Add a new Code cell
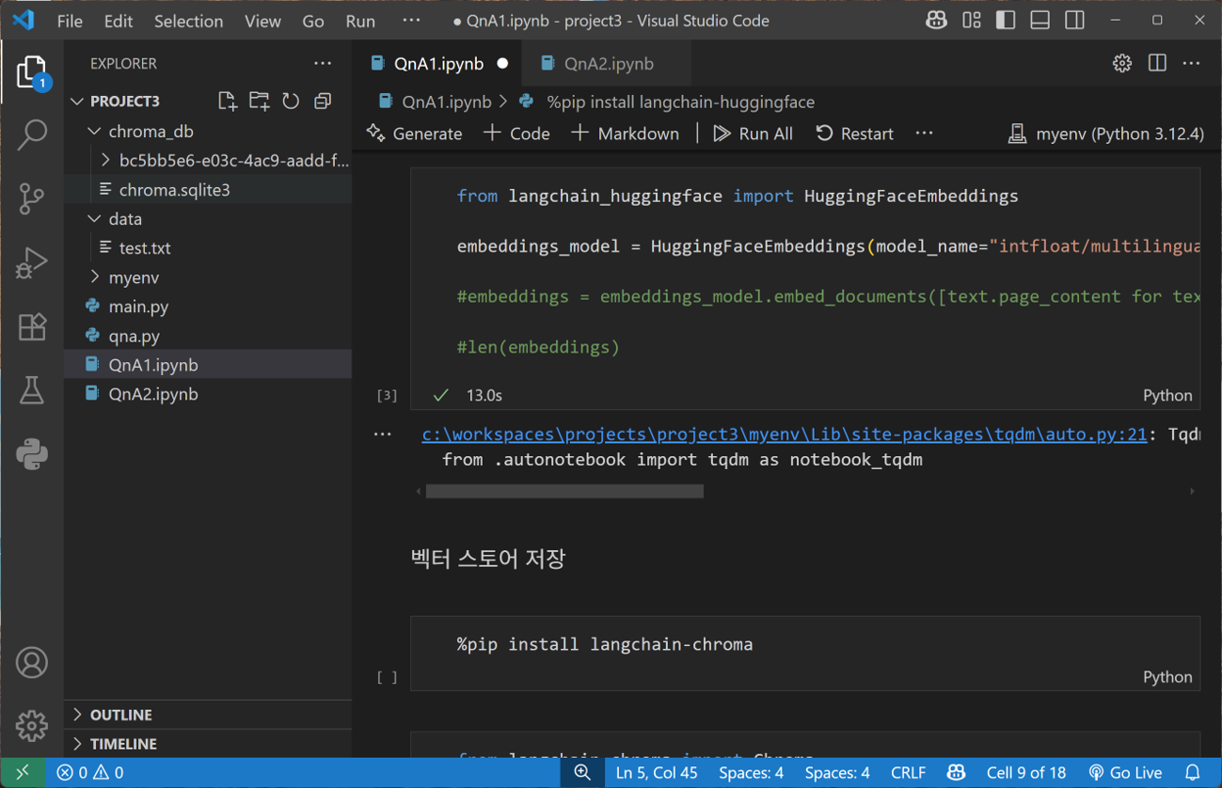 click(x=516, y=134)
